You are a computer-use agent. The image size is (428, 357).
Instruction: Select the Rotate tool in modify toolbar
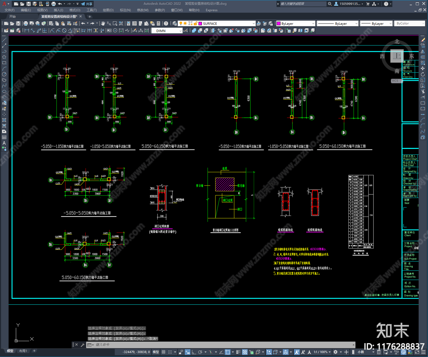423,74
